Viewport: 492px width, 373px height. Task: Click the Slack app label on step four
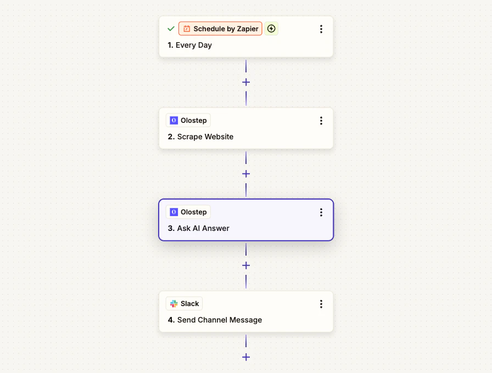[188, 303]
